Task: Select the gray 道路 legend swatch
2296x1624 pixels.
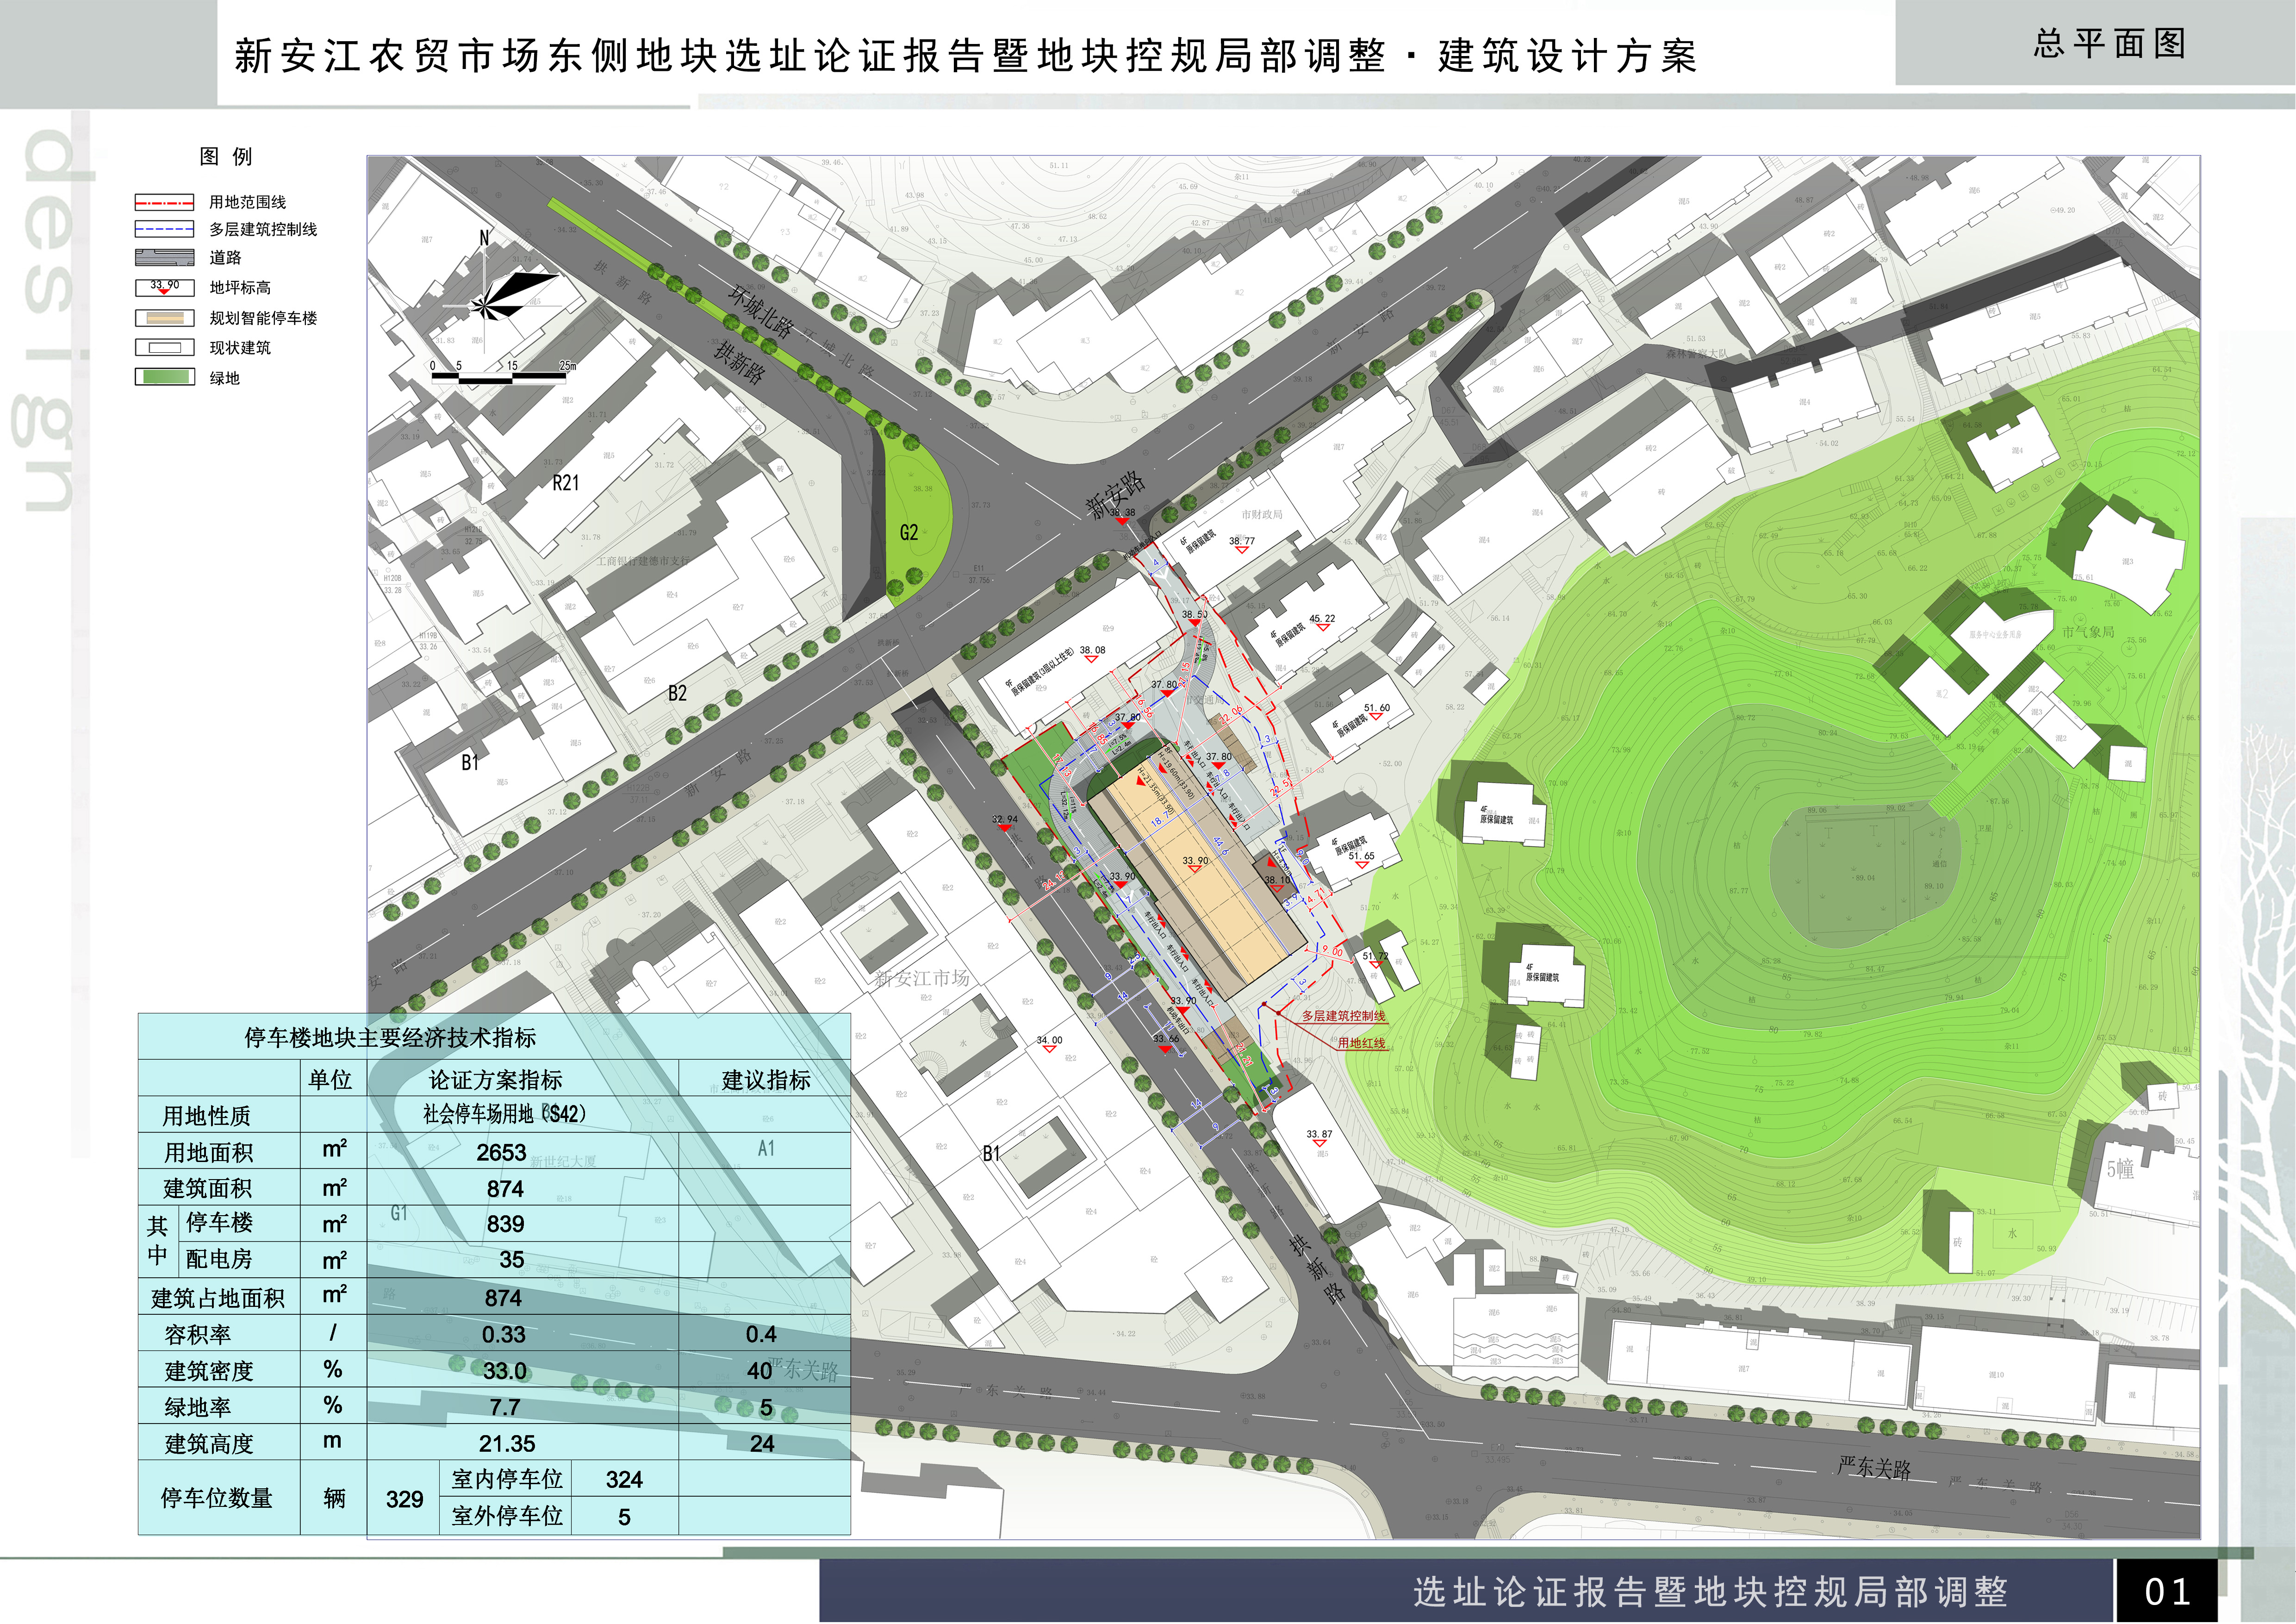Action: point(165,257)
